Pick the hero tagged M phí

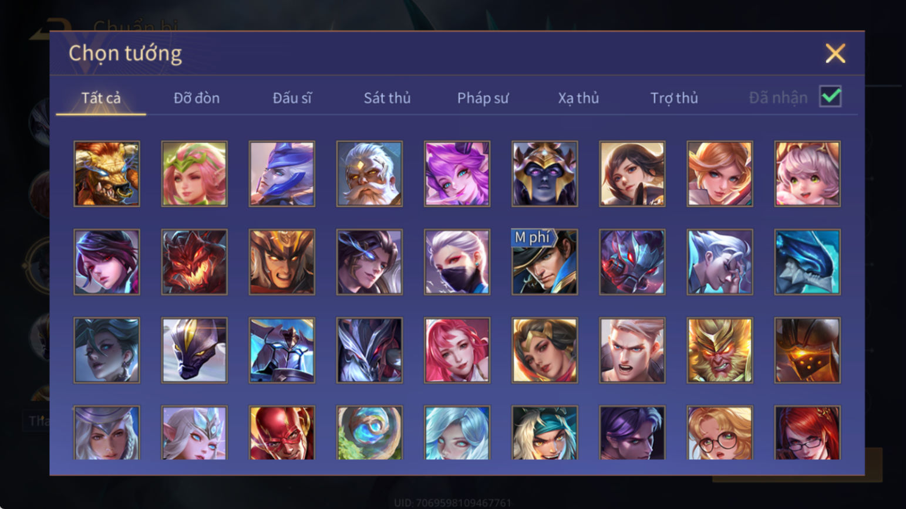544,262
